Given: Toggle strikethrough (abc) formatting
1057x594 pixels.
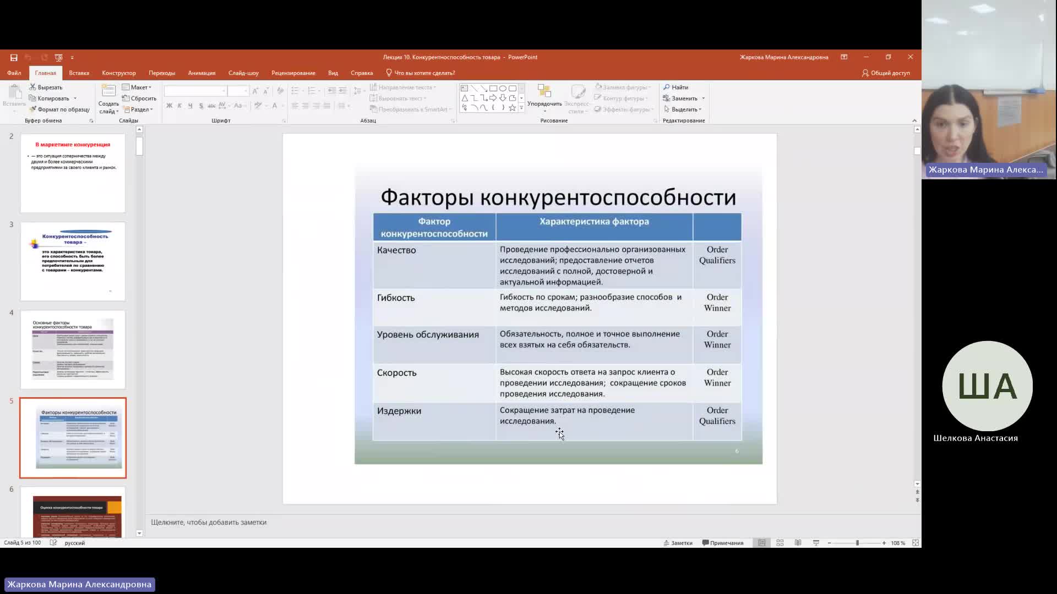Looking at the screenshot, I should 211,106.
